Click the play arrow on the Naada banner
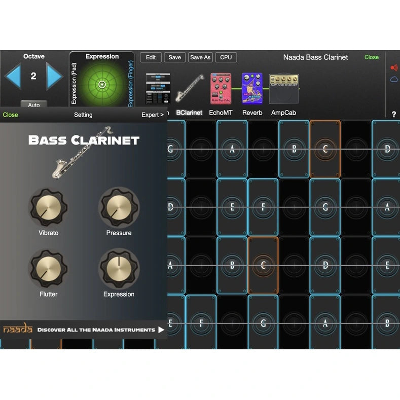400x400 pixels. [161, 330]
